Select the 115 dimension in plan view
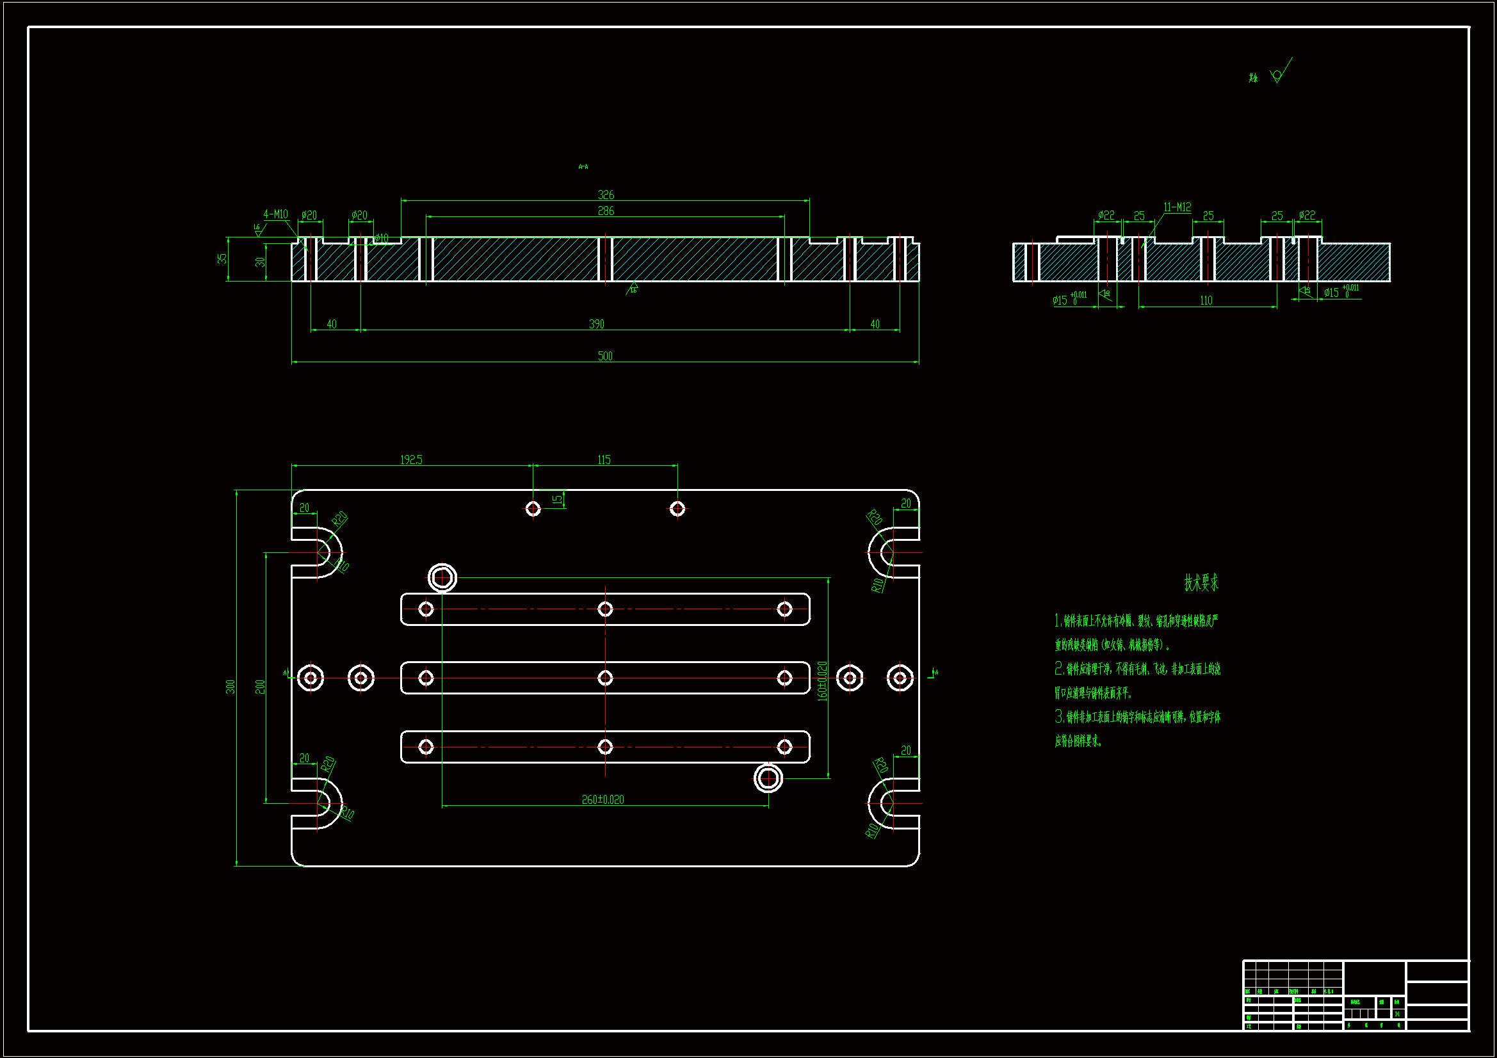This screenshot has height=1058, width=1497. pyautogui.click(x=604, y=460)
